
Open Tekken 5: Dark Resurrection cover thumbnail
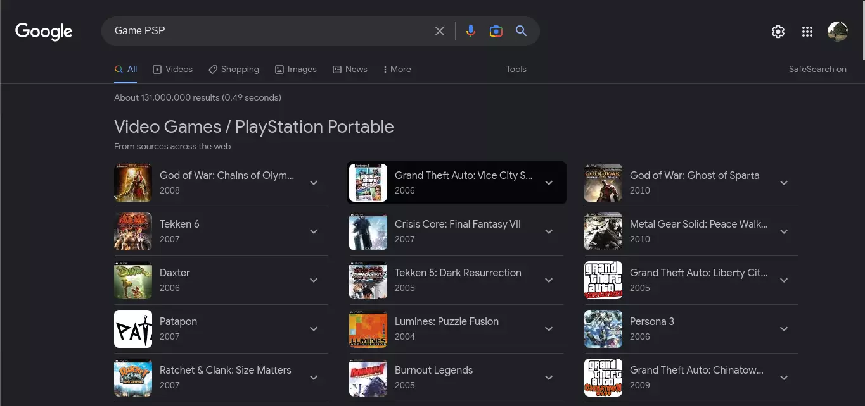pyautogui.click(x=368, y=280)
